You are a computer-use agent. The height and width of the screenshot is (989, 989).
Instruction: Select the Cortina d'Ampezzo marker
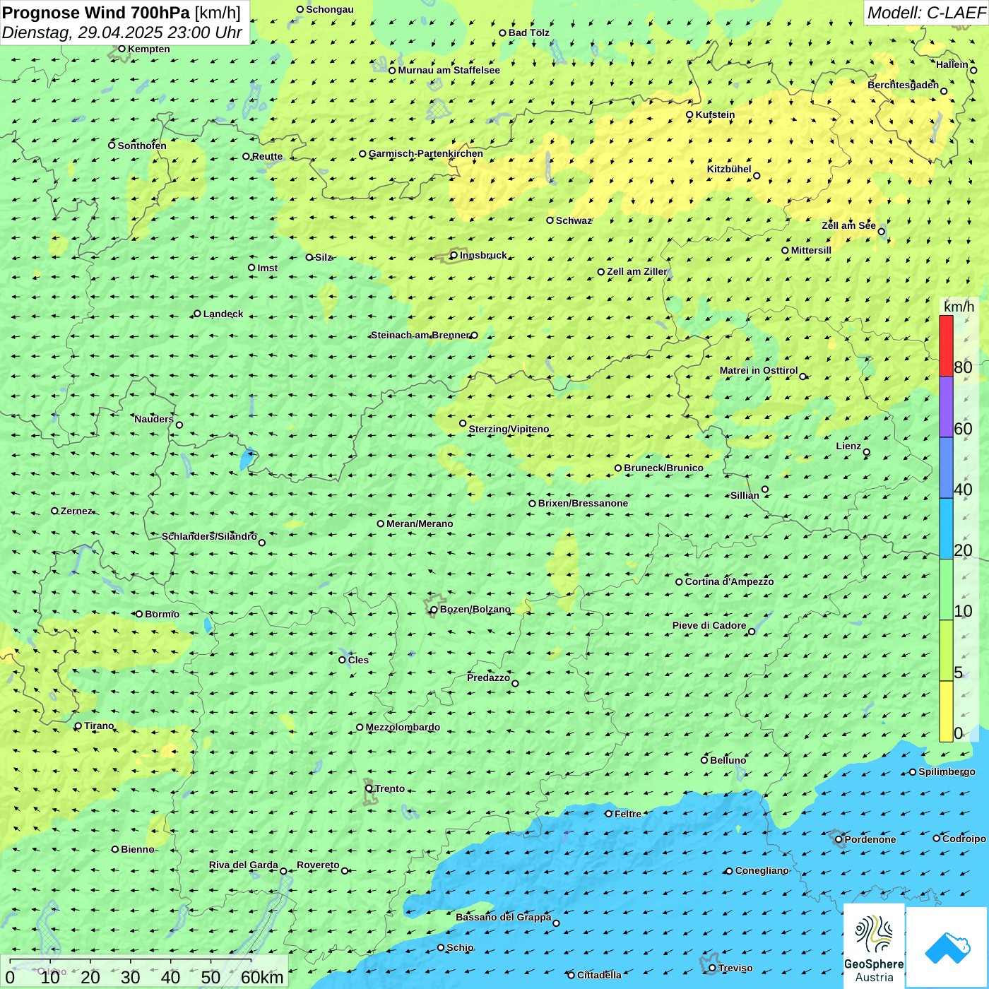[x=679, y=582]
